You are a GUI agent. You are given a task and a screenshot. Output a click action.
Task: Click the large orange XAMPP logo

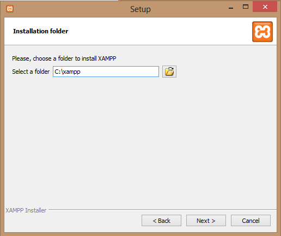(x=262, y=32)
